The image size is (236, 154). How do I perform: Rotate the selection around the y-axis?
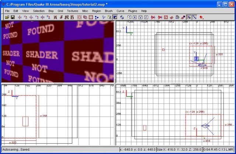pyautogui.click(x=37, y=17)
